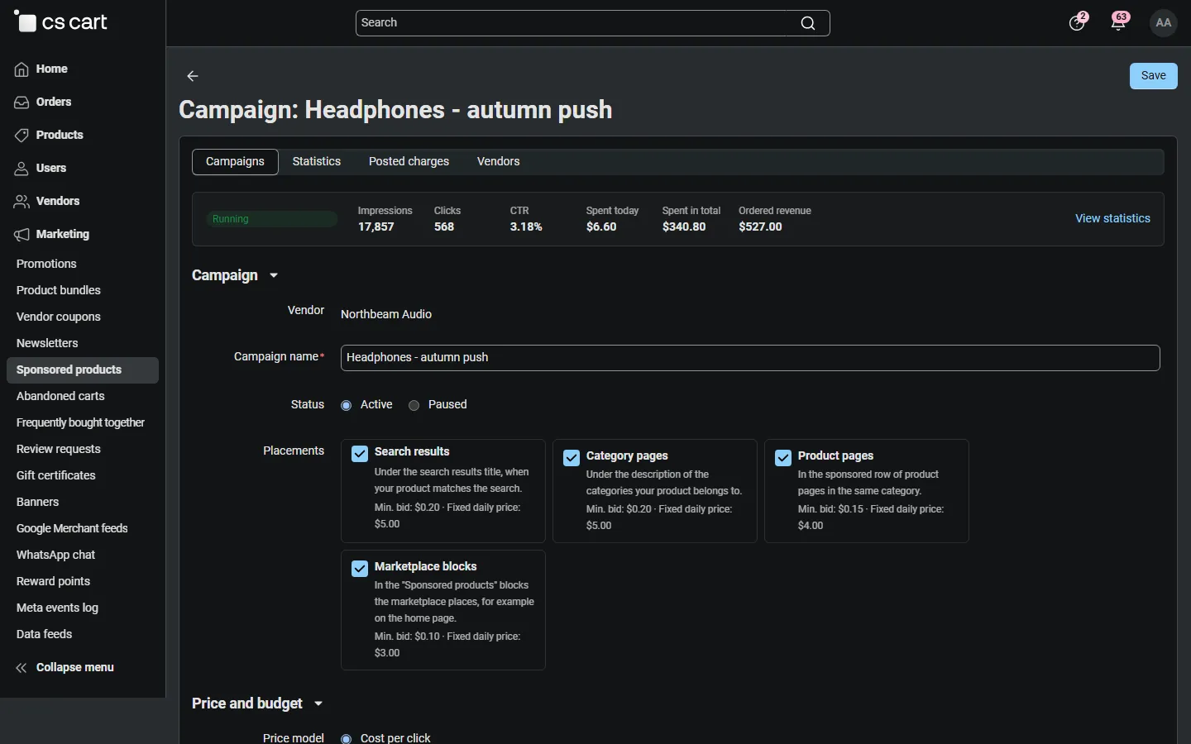Open Abandoned carts submenu item
Image resolution: width=1191 pixels, height=744 pixels.
[x=60, y=397]
